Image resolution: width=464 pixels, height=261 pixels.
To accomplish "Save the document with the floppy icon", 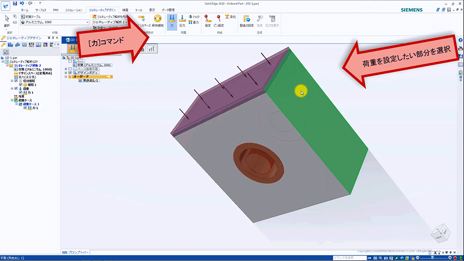I will [15, 3].
